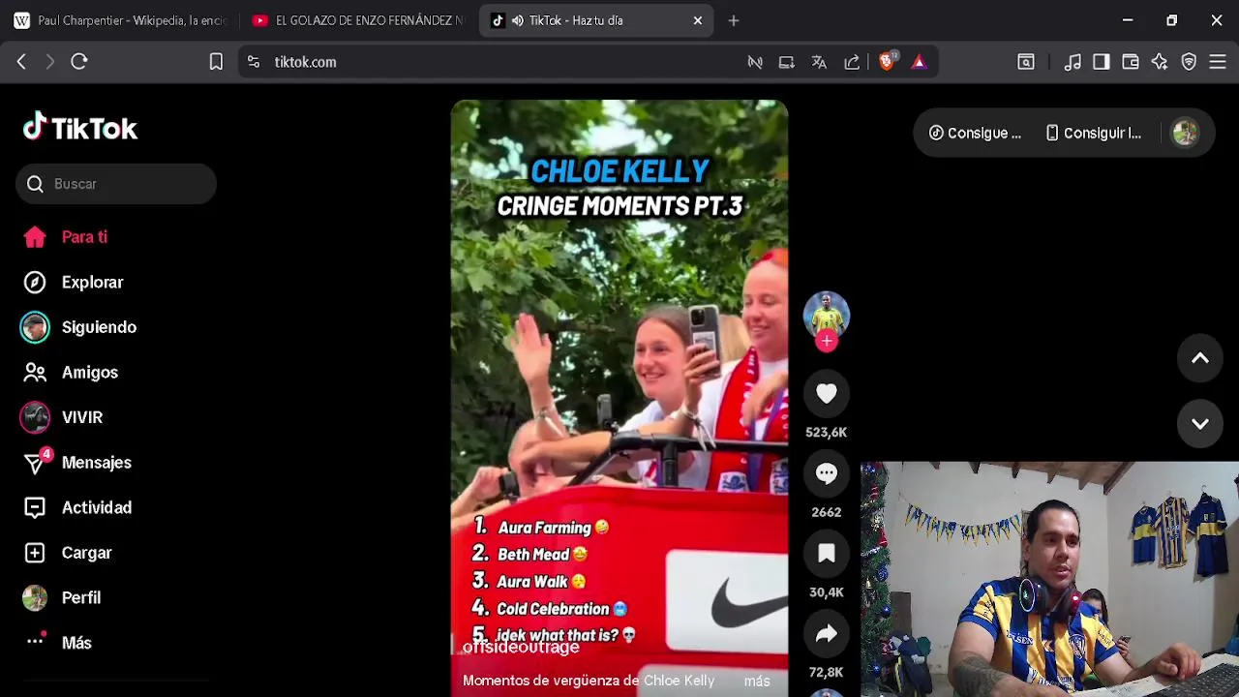Open the Cargar upload page
Image resolution: width=1239 pixels, height=697 pixels.
tap(68, 553)
